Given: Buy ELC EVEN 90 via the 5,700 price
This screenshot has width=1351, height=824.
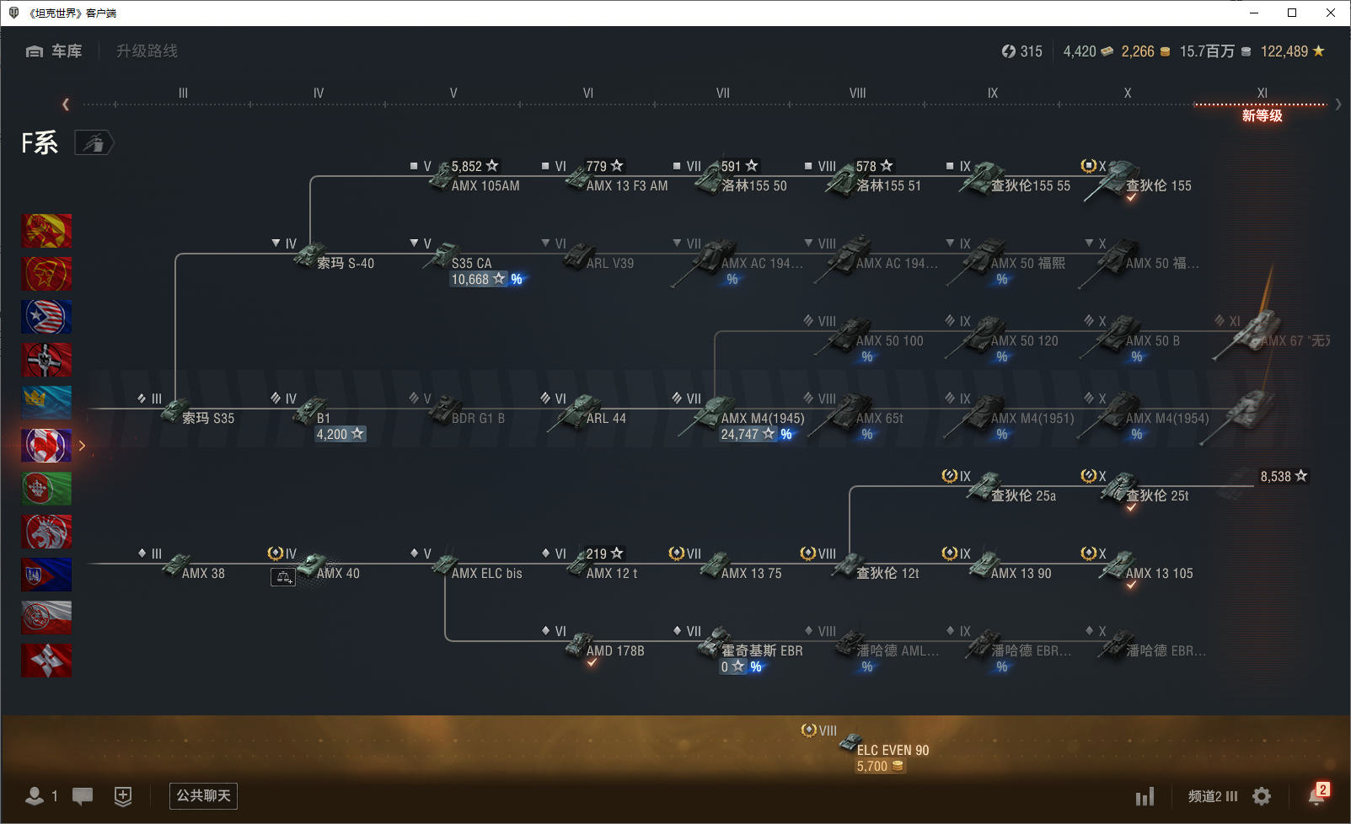Looking at the screenshot, I should click(881, 767).
